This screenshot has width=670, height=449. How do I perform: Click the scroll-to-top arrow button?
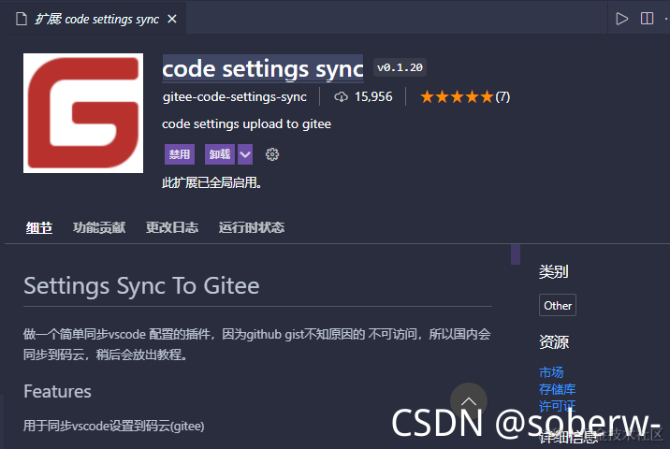(469, 401)
